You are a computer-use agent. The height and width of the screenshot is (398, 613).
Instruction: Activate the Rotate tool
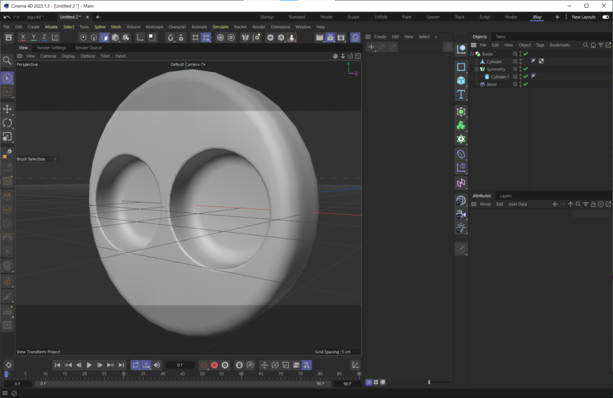tap(8, 123)
